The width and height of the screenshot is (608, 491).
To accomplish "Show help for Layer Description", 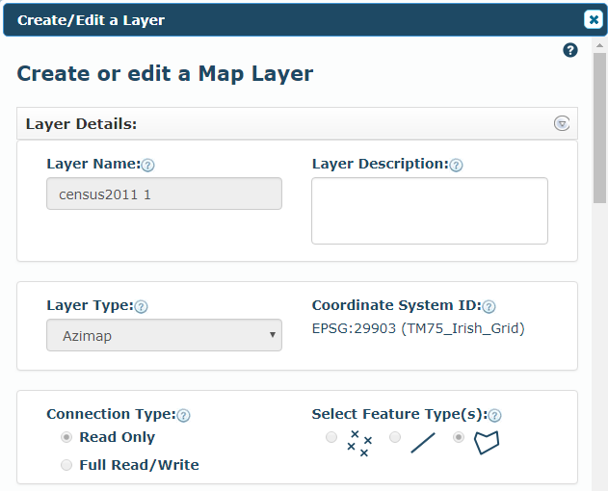I will 456,166.
